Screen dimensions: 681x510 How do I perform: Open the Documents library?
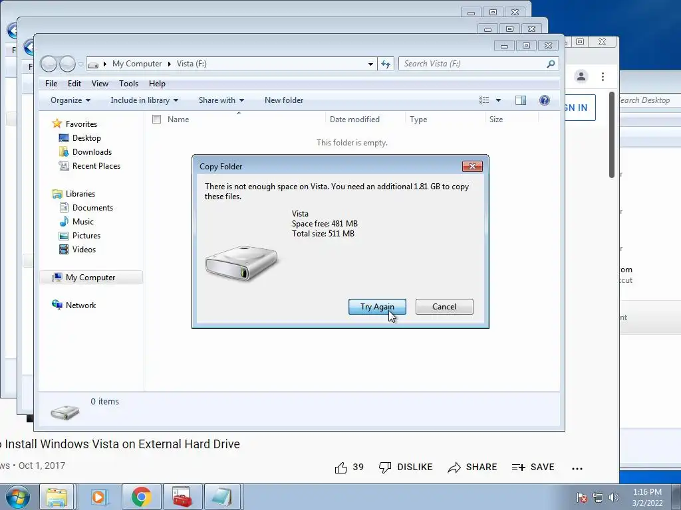tap(86, 208)
